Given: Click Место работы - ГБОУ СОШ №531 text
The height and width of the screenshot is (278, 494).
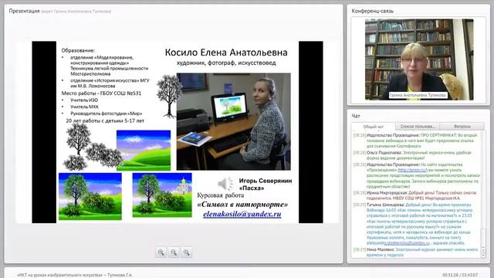Looking at the screenshot, I should point(101,93).
